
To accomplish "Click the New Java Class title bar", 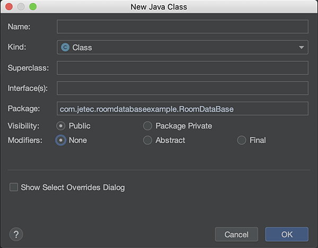I will click(159, 7).
